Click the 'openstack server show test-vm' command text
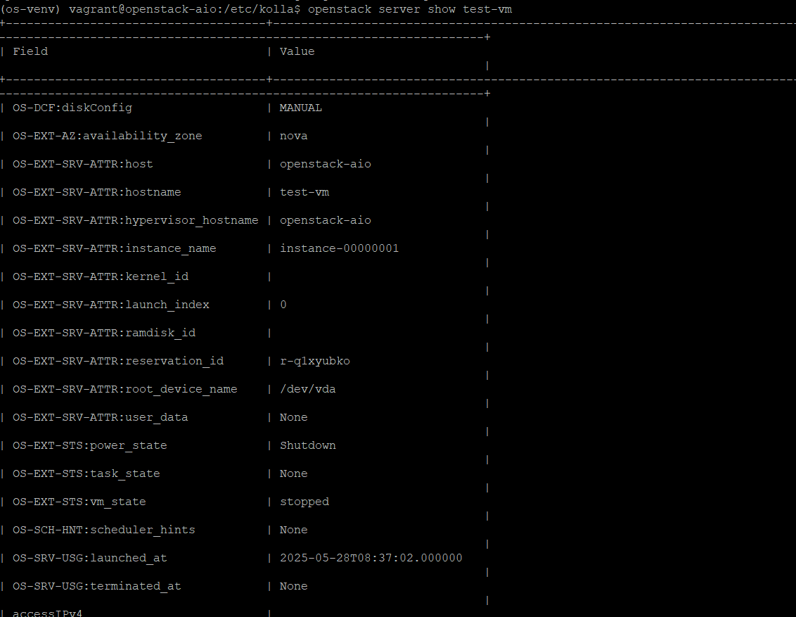This screenshot has width=796, height=617. coord(410,9)
